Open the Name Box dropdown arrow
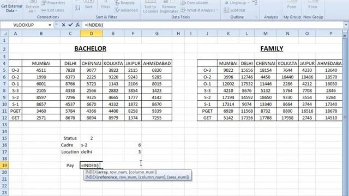 [x=50, y=25]
